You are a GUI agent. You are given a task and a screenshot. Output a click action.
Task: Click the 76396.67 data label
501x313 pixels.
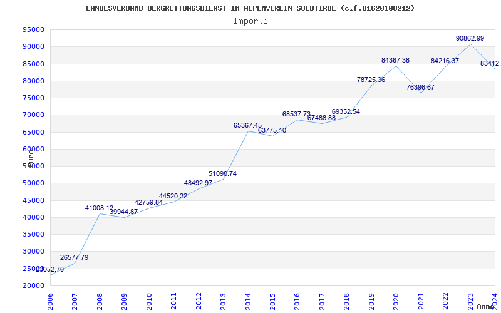420,87
